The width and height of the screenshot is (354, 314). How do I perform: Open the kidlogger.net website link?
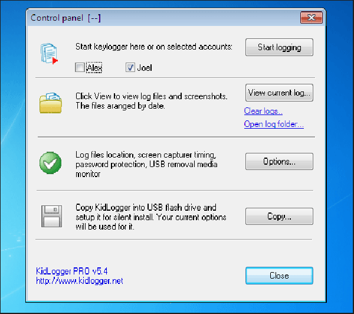click(x=80, y=281)
